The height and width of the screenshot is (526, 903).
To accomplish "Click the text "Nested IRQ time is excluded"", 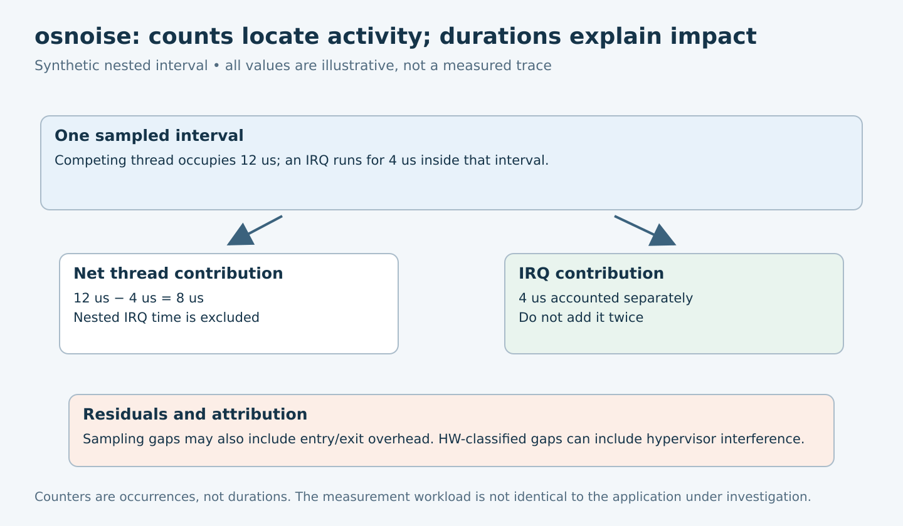I will click(166, 317).
